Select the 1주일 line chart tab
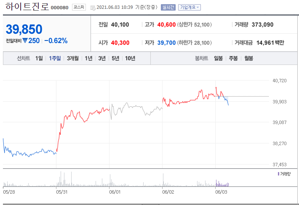The image size is (299, 205). [55, 58]
